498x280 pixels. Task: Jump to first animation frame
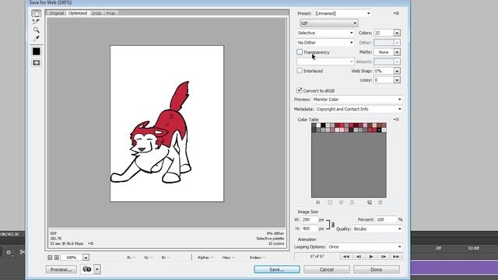[346, 257]
